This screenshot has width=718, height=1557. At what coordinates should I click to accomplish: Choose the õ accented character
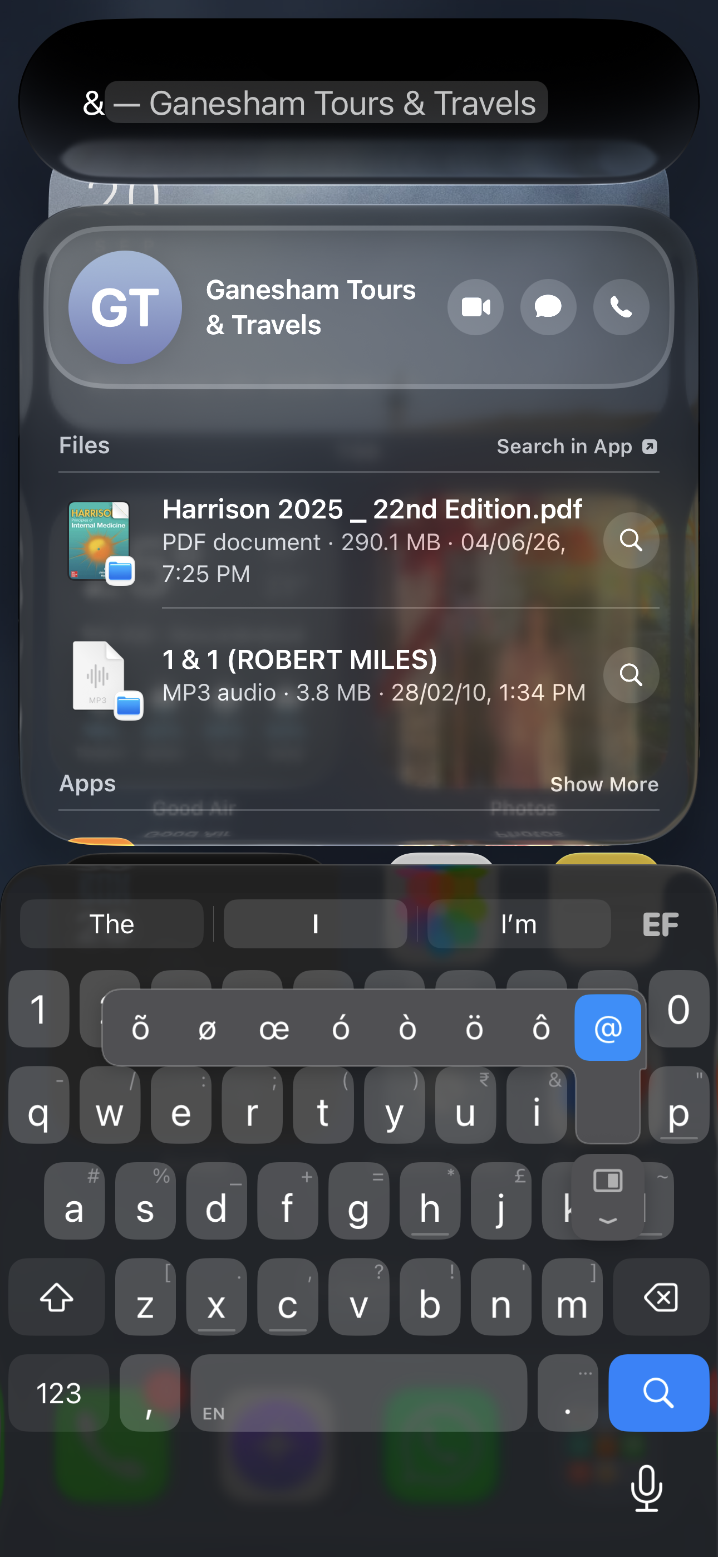[141, 1028]
